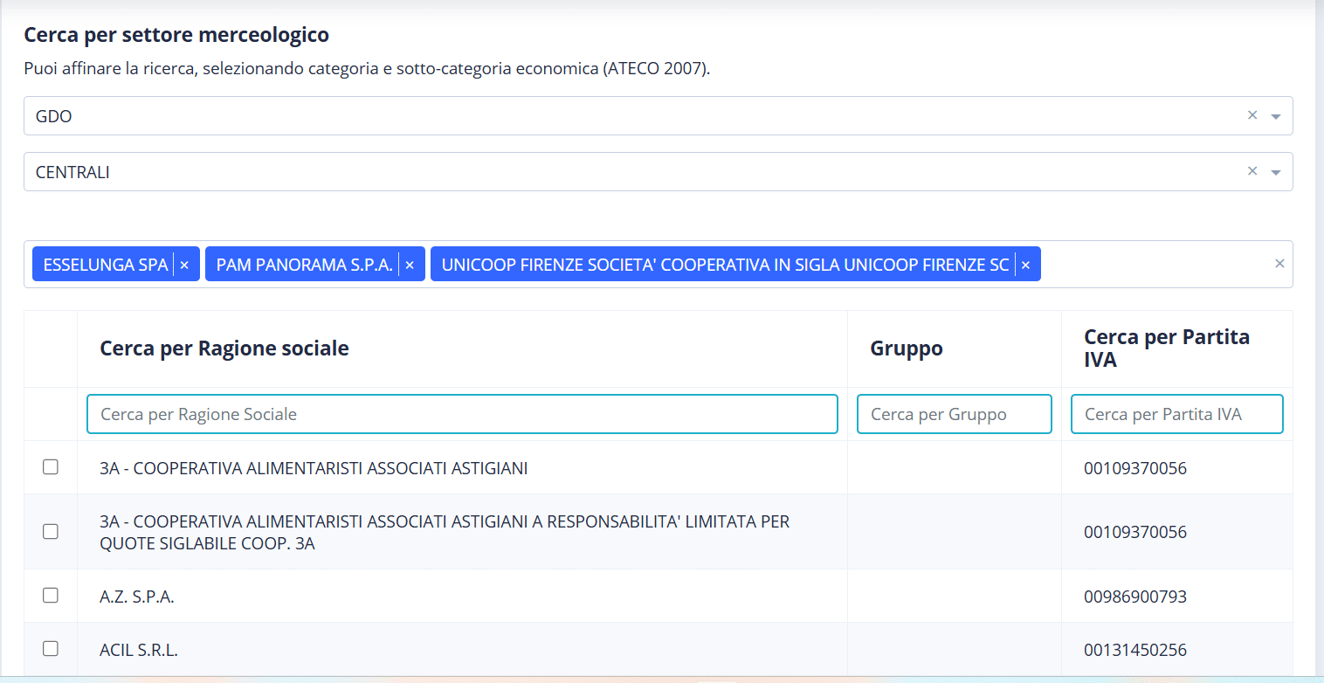Click the A.Z. S.P.A. company name
This screenshot has width=1324, height=683.
[137, 597]
